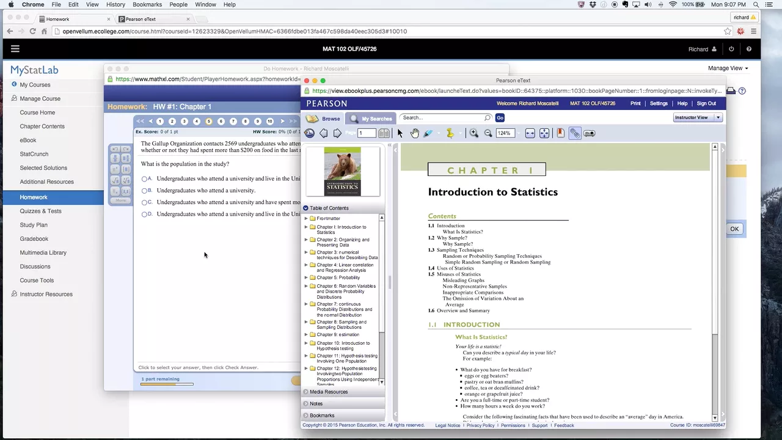This screenshot has height=440, width=782.
Task: Expand Frontmatter folder in contents
Action: coord(306,218)
